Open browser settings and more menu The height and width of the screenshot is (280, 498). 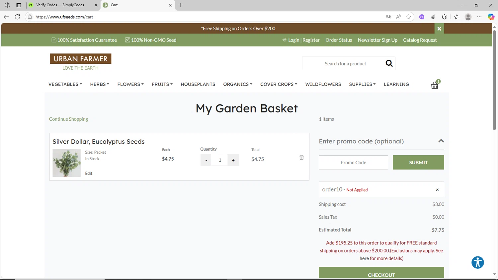coord(479,17)
